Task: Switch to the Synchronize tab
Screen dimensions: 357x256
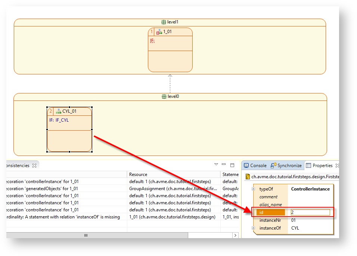Action: tap(289, 166)
